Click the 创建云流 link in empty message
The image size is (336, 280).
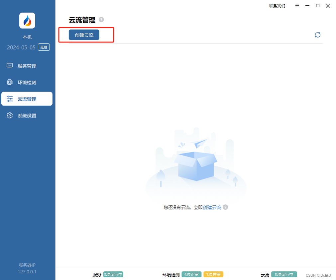pos(212,207)
